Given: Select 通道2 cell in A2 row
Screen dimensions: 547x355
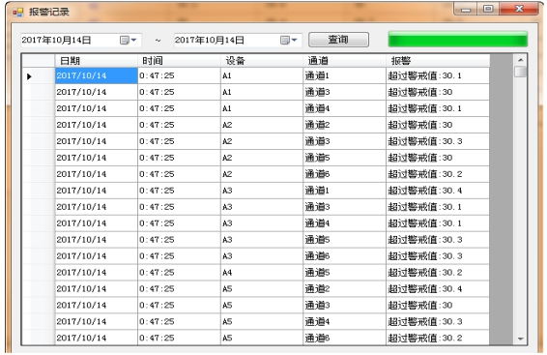Looking at the screenshot, I should (x=344, y=125).
